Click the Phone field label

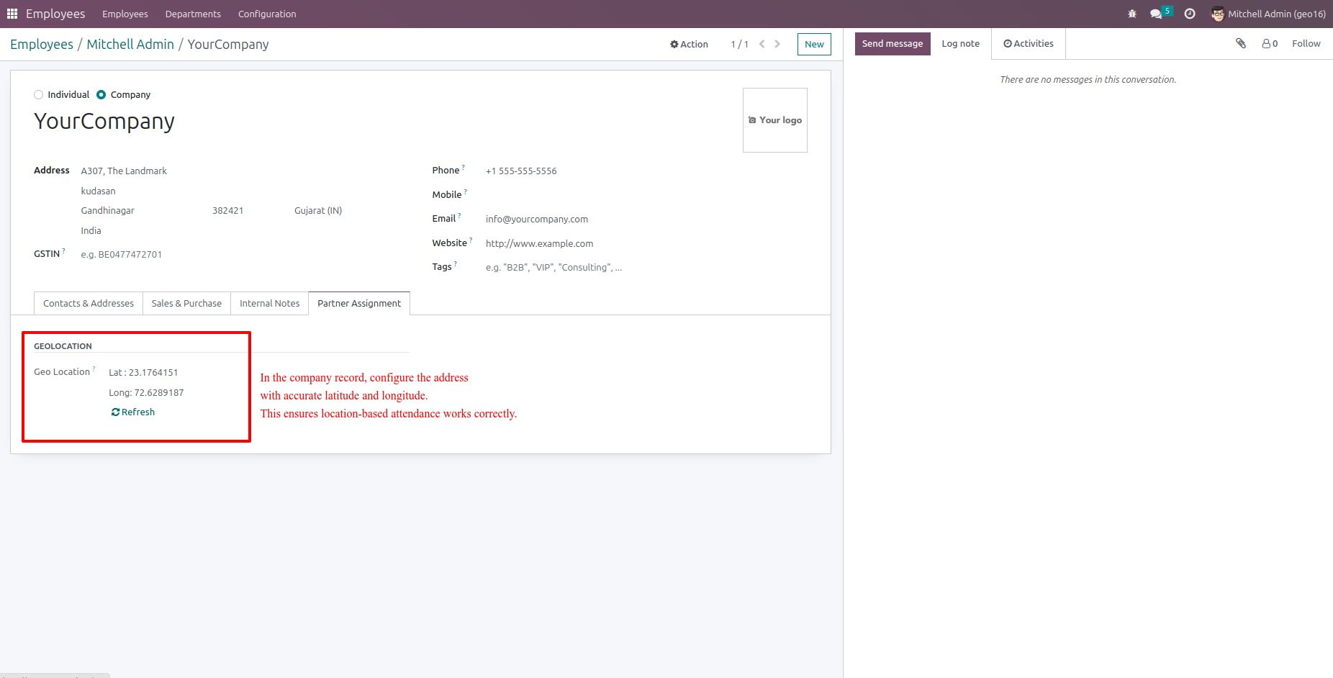[x=446, y=171]
